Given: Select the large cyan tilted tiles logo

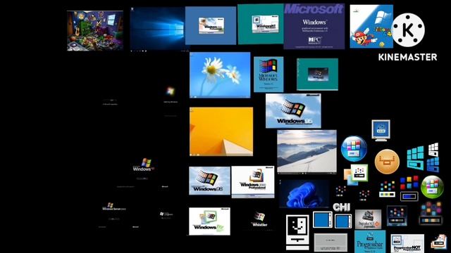Looking at the screenshot, I should [x=415, y=157].
